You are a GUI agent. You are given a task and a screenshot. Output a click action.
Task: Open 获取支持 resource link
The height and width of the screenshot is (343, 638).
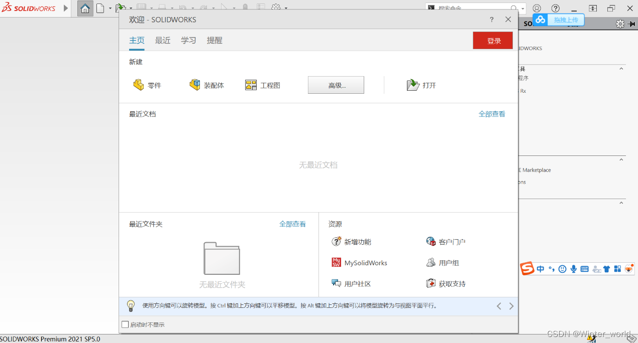(446, 284)
